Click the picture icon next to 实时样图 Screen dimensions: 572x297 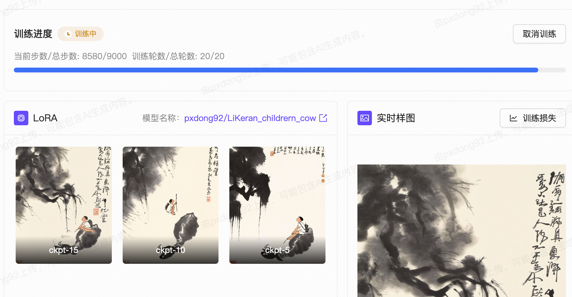[x=365, y=118]
